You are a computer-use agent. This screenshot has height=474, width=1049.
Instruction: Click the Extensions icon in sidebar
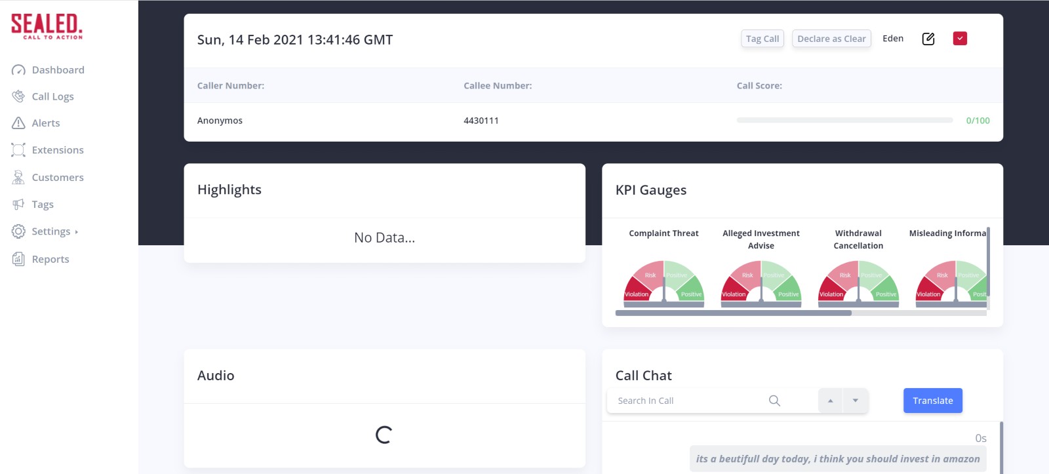[18, 150]
